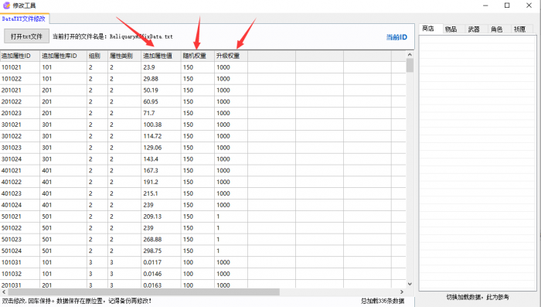Click the value cell 100.38
The image size is (541, 307).
point(161,125)
